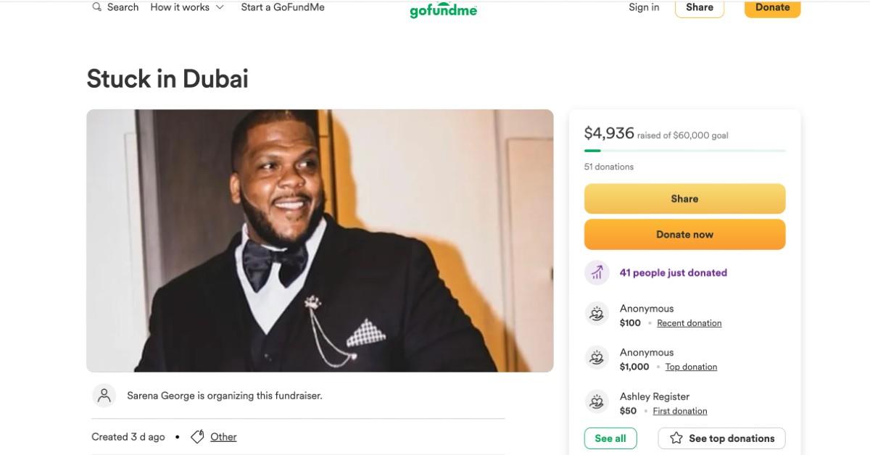This screenshot has height=455, width=870.
Task: Click the Start a GoFundMe link
Action: (283, 7)
